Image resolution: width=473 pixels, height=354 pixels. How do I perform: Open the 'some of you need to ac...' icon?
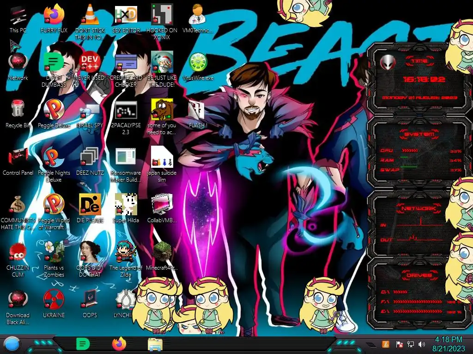click(162, 118)
